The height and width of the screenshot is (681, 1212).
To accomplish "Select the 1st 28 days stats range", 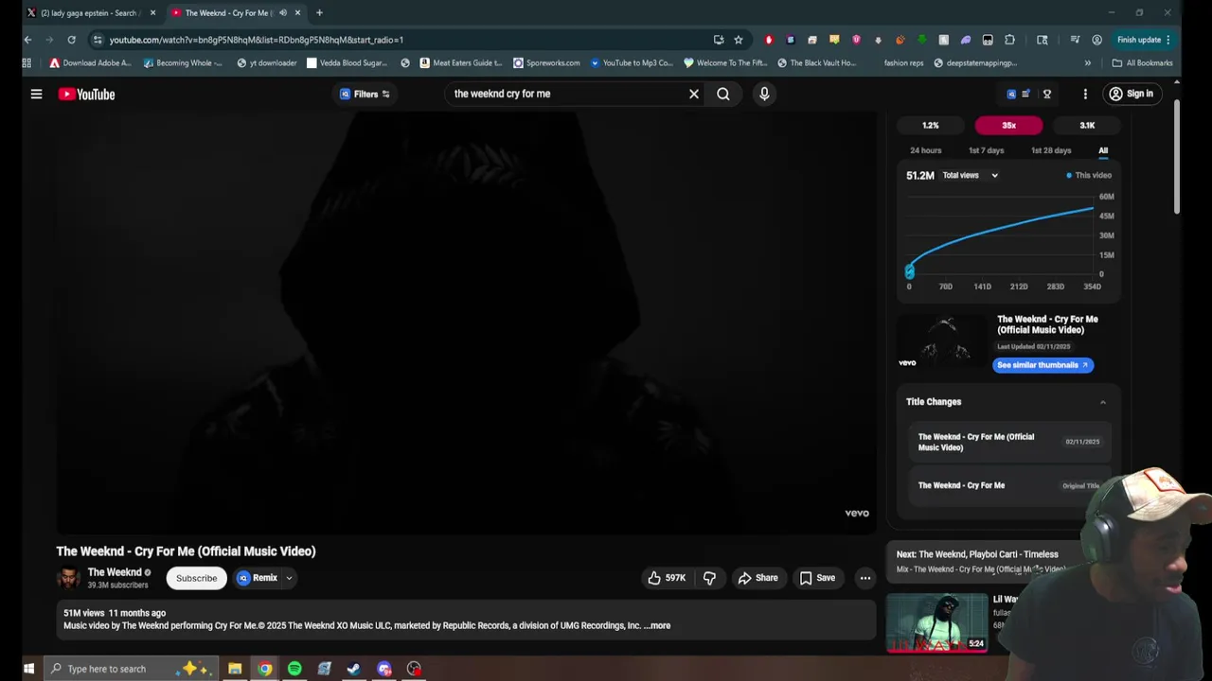I will pos(1051,150).
